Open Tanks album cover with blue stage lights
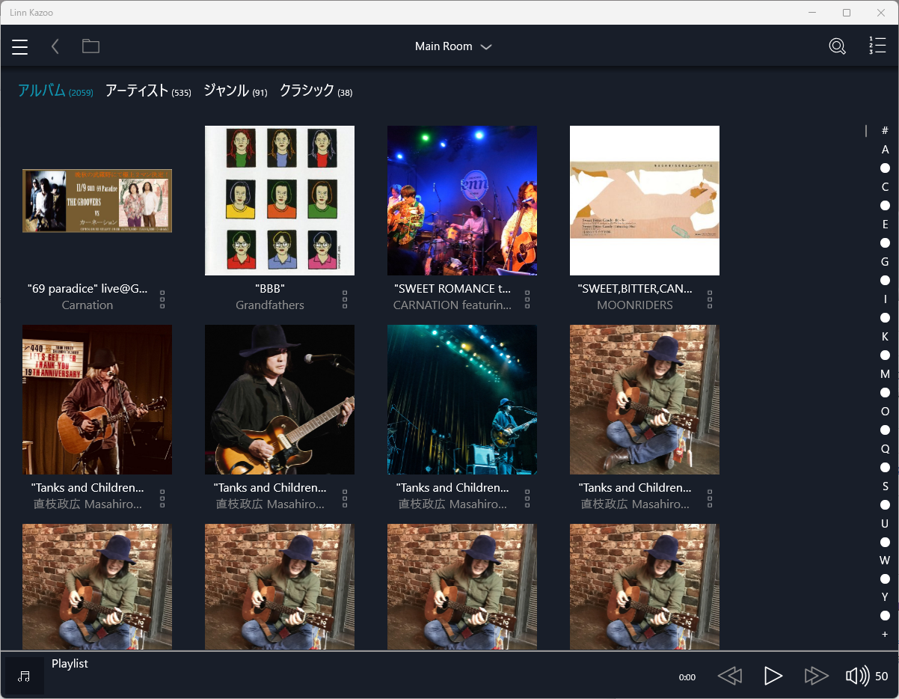Image resolution: width=899 pixels, height=699 pixels. coord(462,400)
